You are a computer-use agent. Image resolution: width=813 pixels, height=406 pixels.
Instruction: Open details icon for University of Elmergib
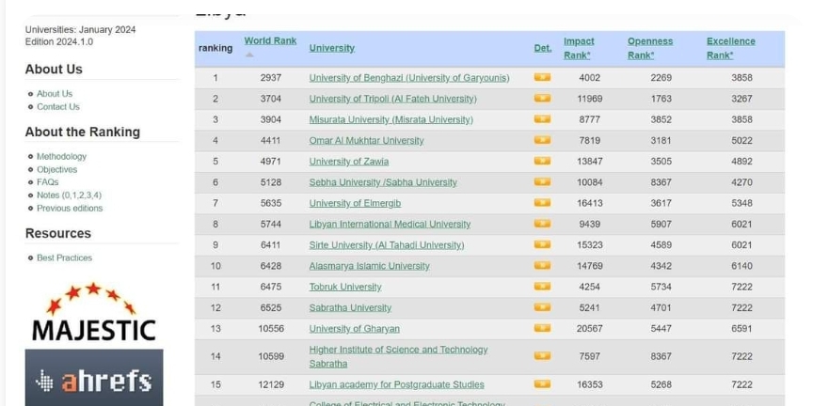(x=542, y=203)
